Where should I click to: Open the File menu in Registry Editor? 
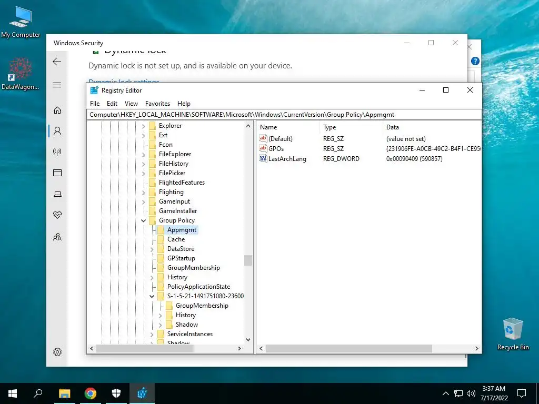point(95,104)
